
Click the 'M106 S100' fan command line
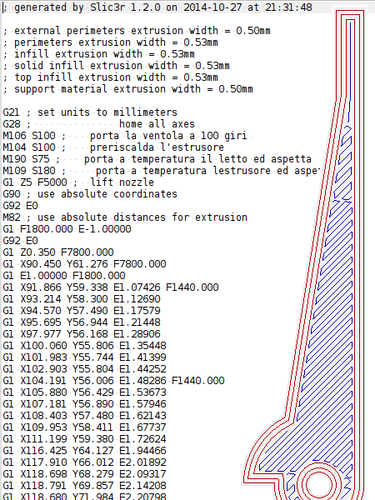[x=125, y=136]
